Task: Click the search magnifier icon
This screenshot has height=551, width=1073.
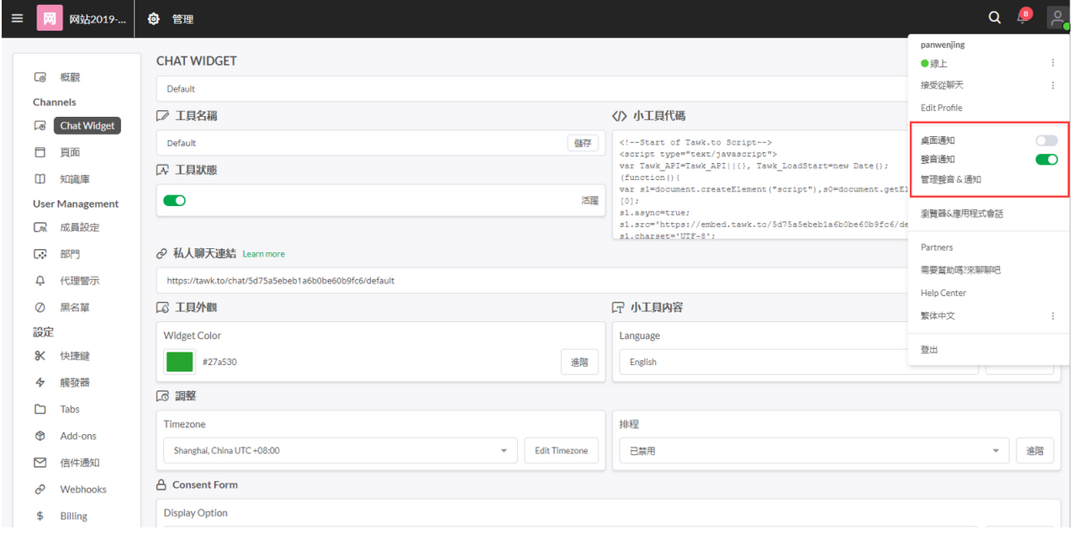Action: pos(995,18)
